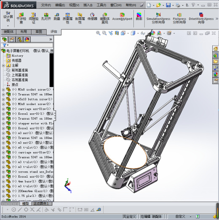Screen dimensions: 219x220
Task: Click the 自定义 units status entry
Action: point(180,217)
